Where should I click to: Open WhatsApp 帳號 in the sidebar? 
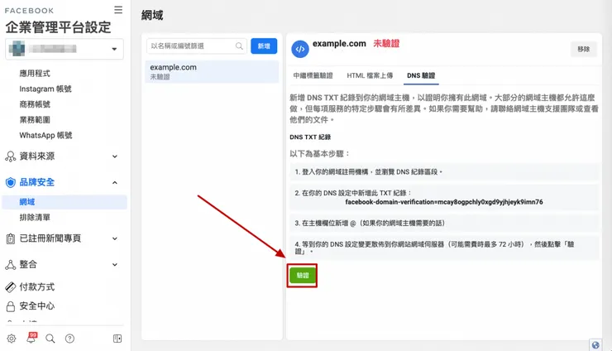pos(45,135)
